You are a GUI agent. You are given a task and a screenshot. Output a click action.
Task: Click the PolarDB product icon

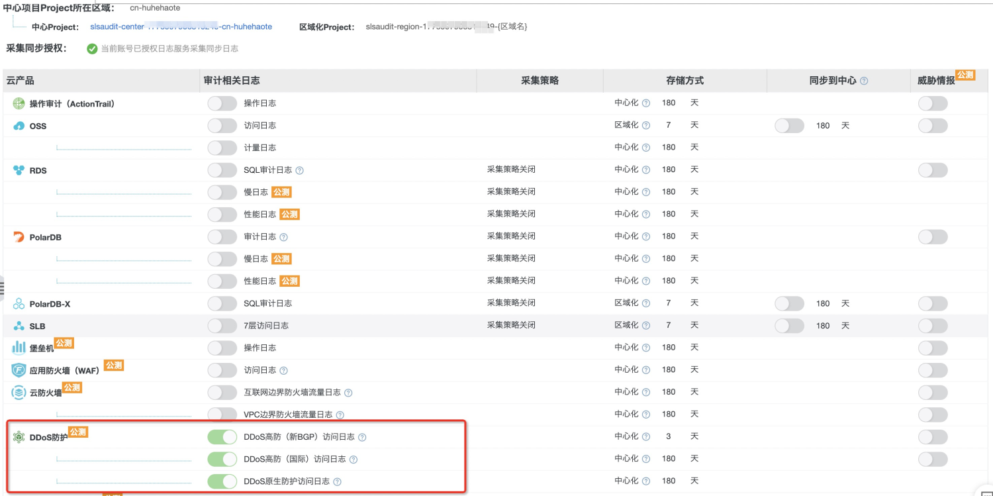click(x=19, y=236)
